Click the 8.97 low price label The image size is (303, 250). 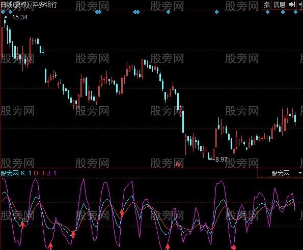[221, 160]
